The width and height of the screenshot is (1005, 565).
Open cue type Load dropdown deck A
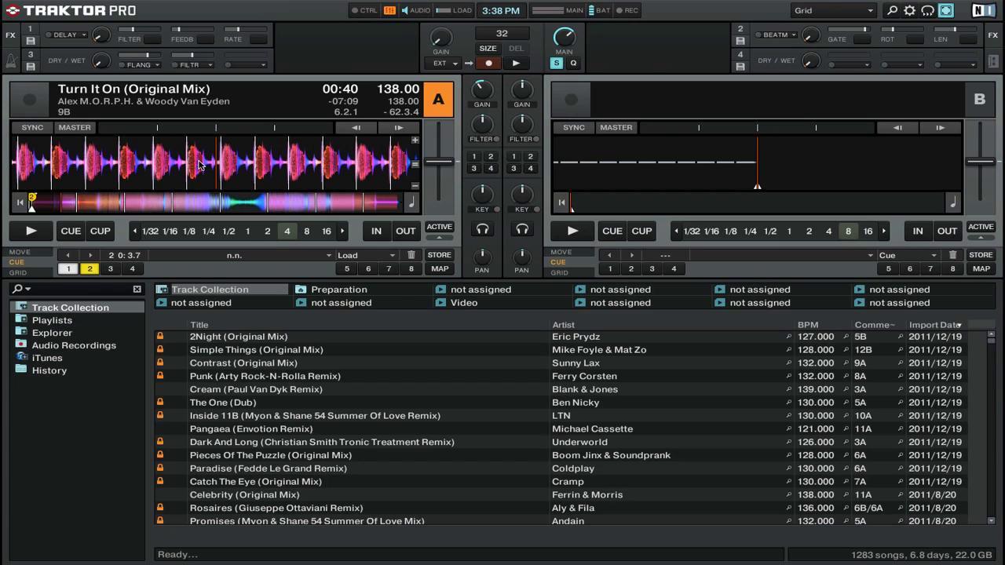(x=367, y=255)
